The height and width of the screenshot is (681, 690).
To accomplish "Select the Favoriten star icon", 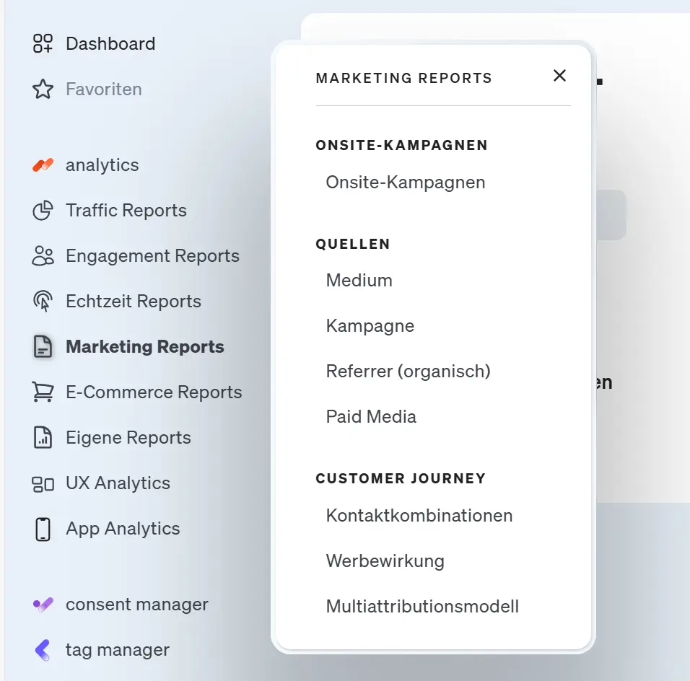I will (43, 89).
